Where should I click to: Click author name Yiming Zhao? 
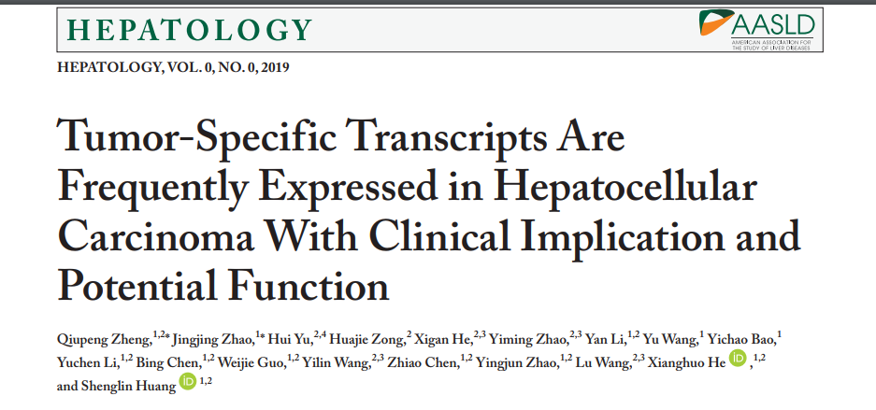point(530,338)
